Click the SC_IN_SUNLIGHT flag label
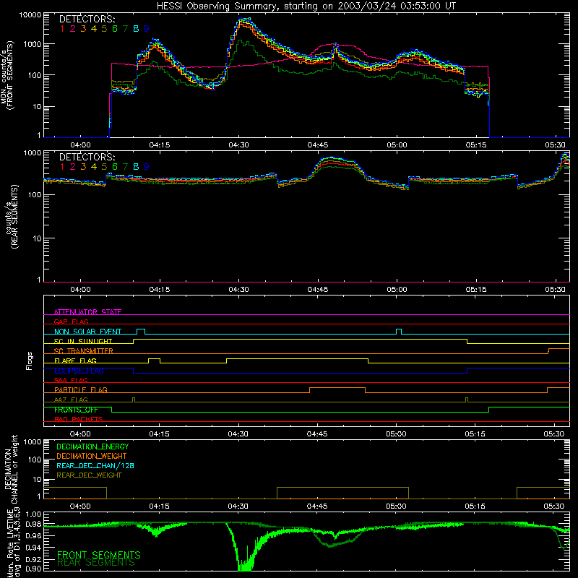This screenshot has width=578, height=578. pyautogui.click(x=83, y=341)
